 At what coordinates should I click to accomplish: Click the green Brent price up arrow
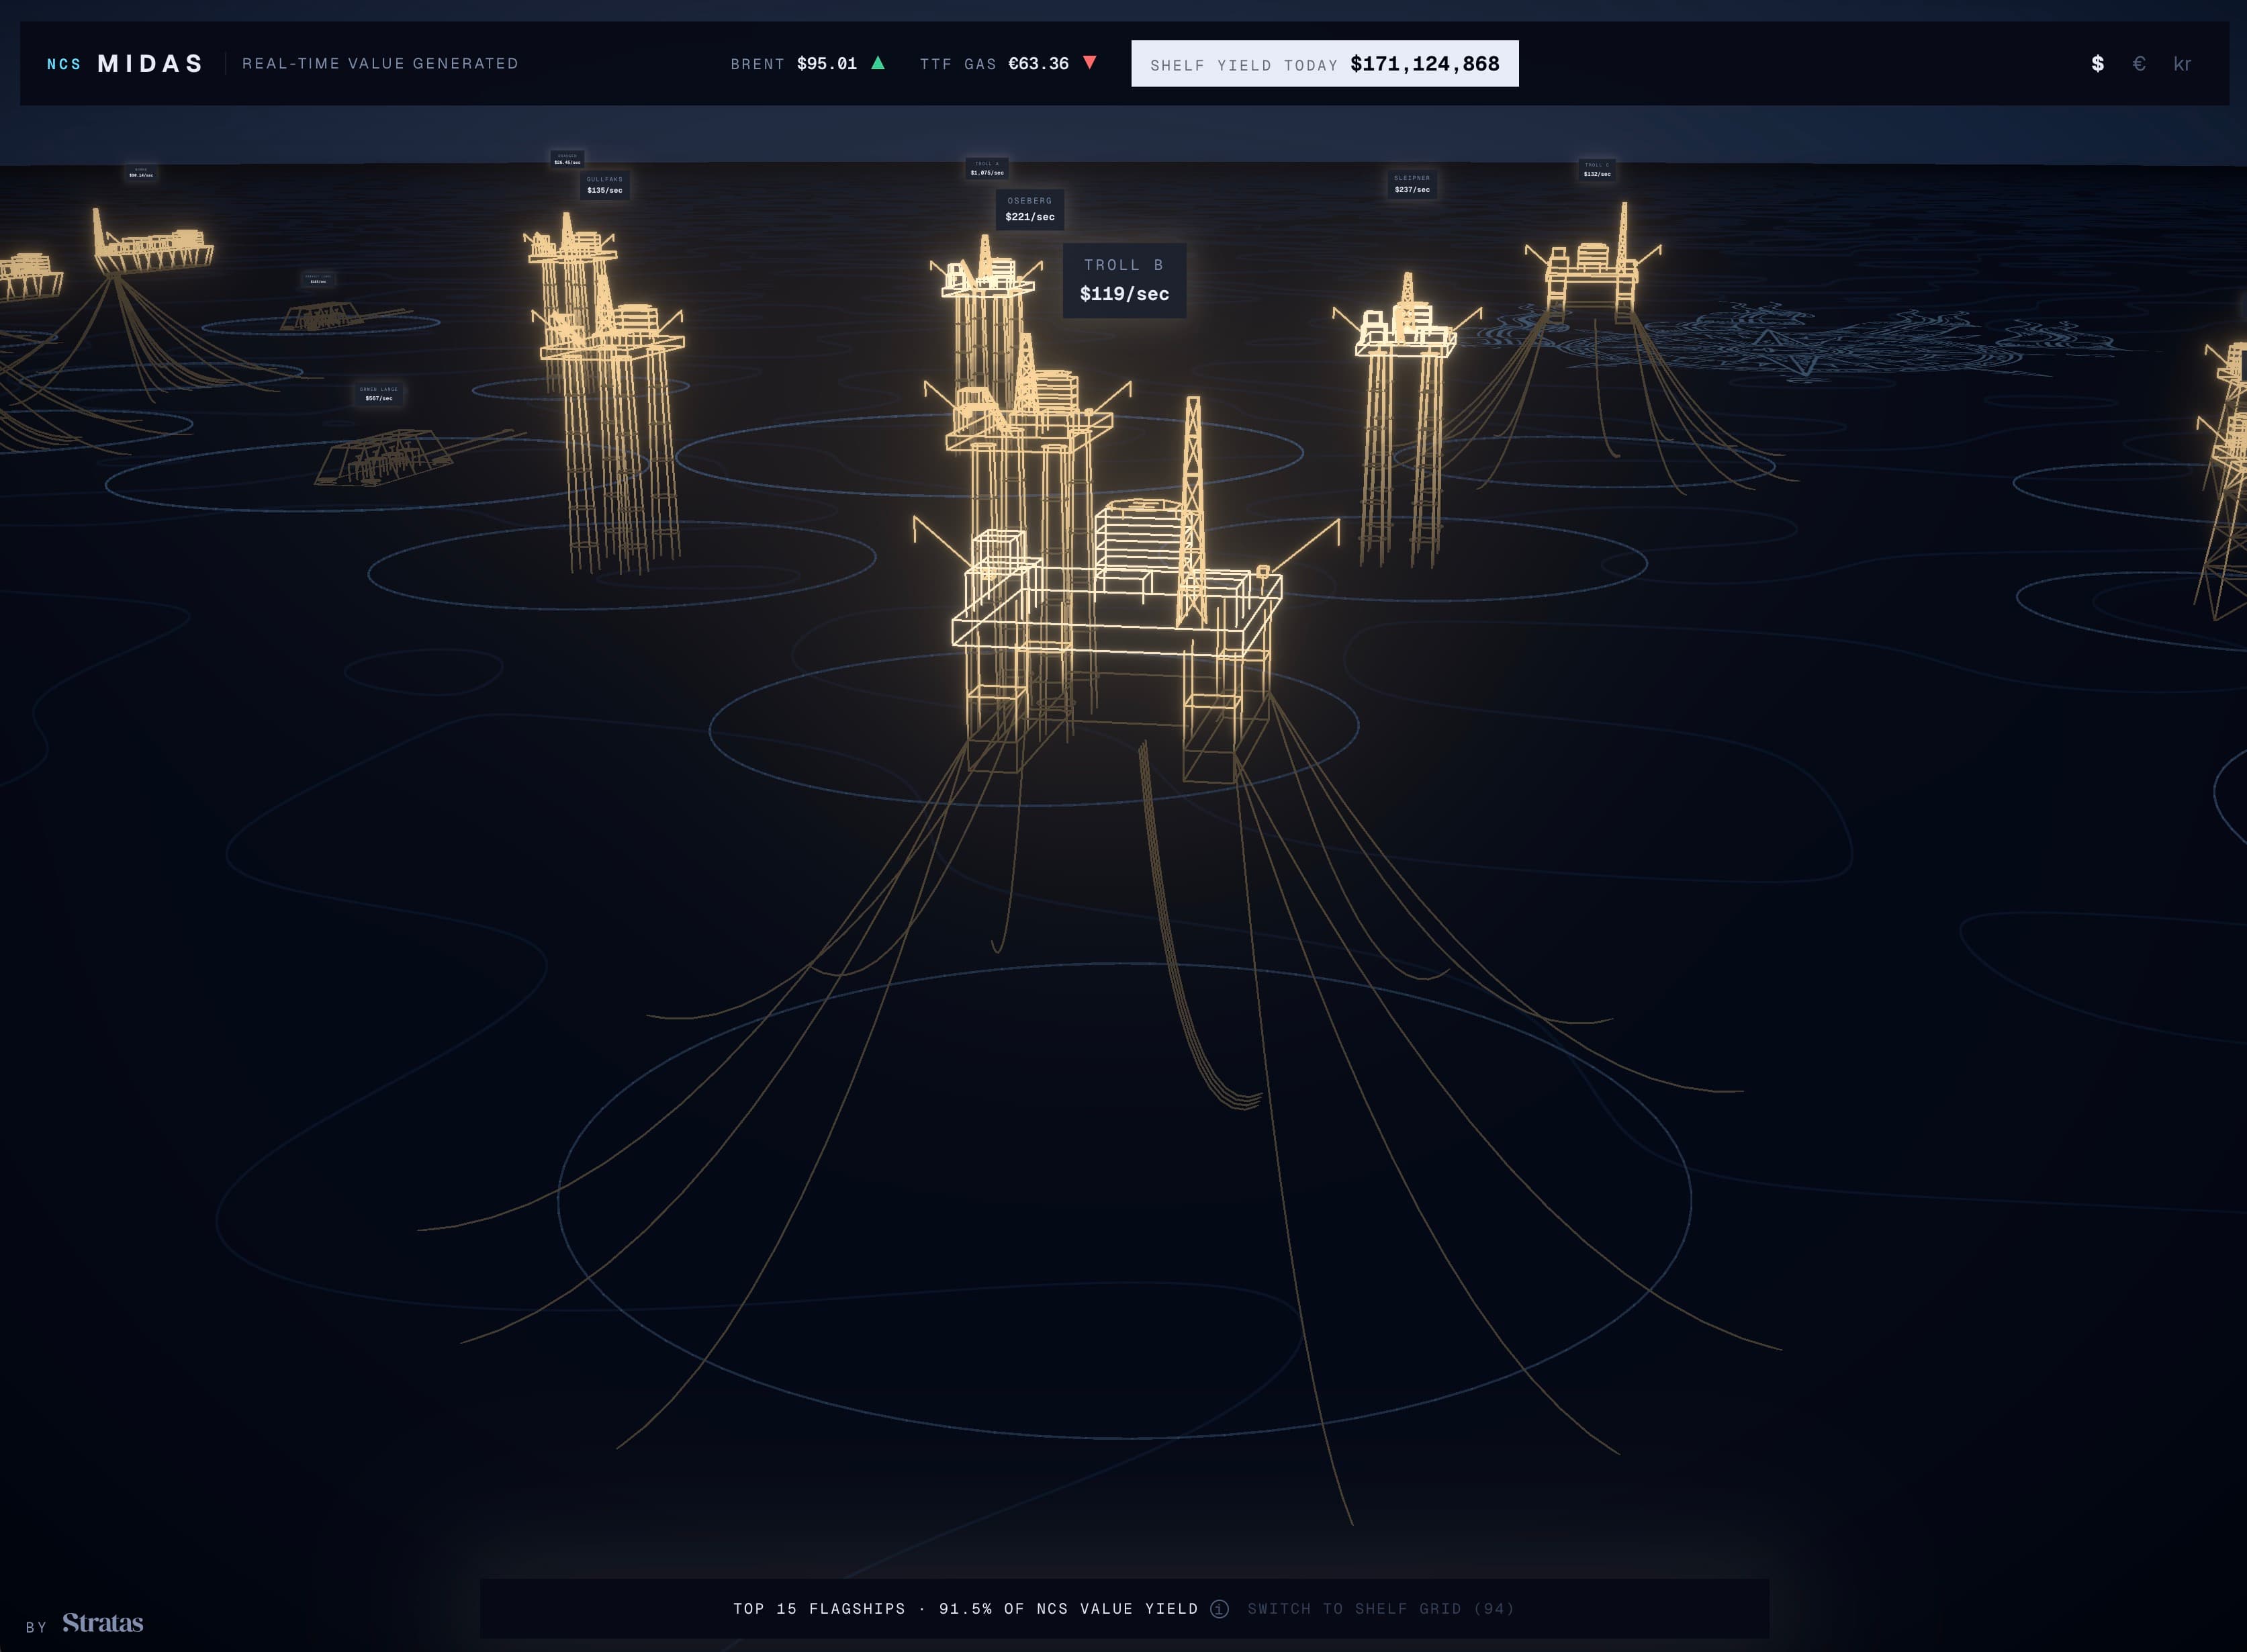click(x=878, y=63)
